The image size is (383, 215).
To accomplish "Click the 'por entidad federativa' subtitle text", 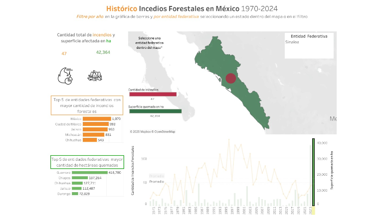I will coord(176,16).
